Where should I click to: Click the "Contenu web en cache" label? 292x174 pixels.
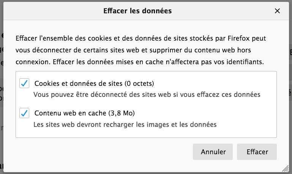(70, 113)
